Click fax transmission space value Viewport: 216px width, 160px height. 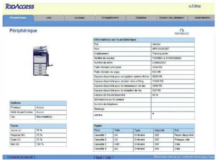tap(157, 86)
